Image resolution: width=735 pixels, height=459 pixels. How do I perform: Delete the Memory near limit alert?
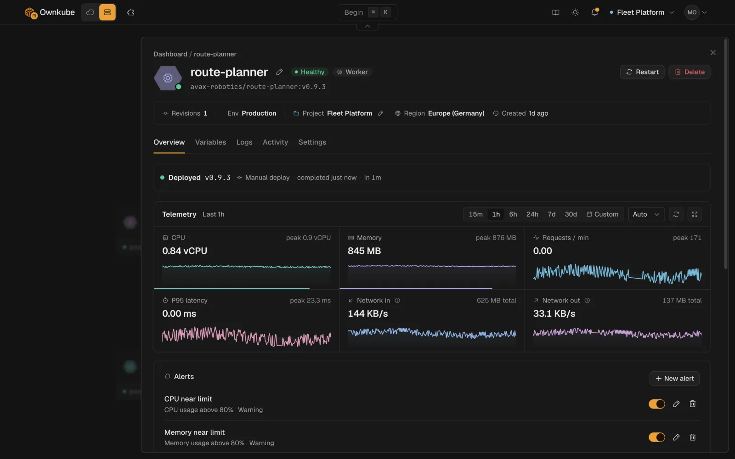[x=693, y=437]
